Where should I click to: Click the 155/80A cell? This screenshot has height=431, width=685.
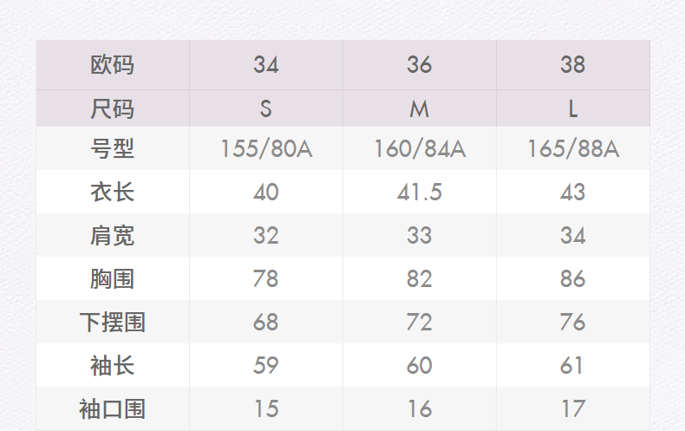(x=266, y=149)
